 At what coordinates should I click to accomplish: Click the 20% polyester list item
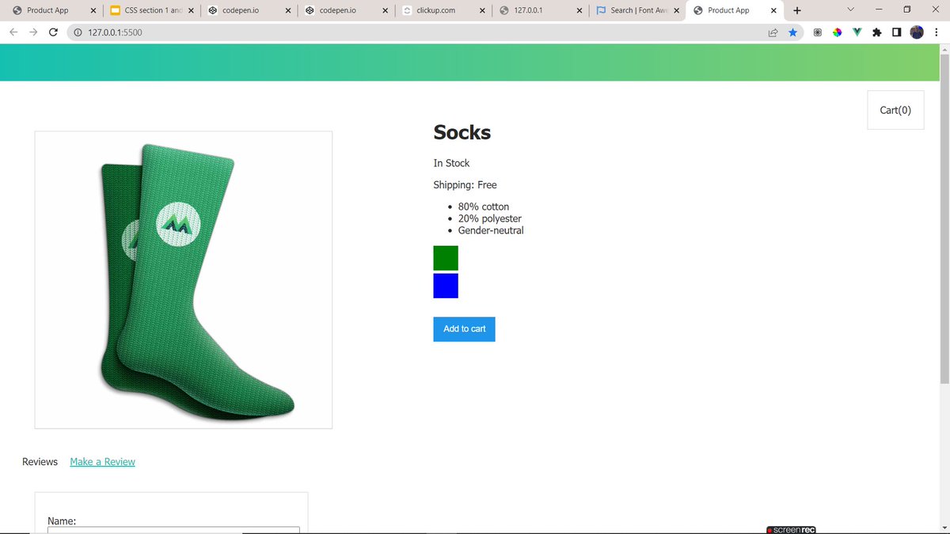tap(490, 218)
